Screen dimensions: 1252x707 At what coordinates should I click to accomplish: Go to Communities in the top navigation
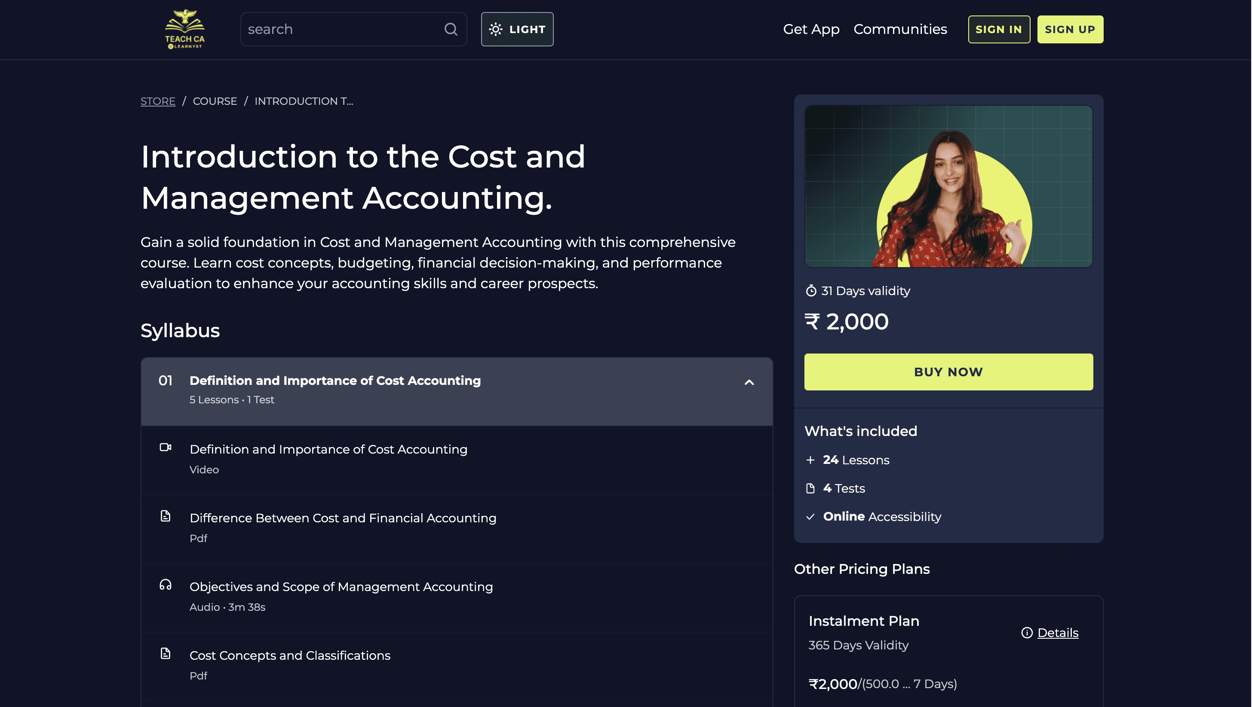(899, 29)
